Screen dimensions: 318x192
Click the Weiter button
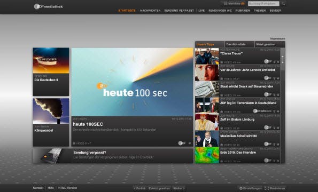(x=179, y=188)
